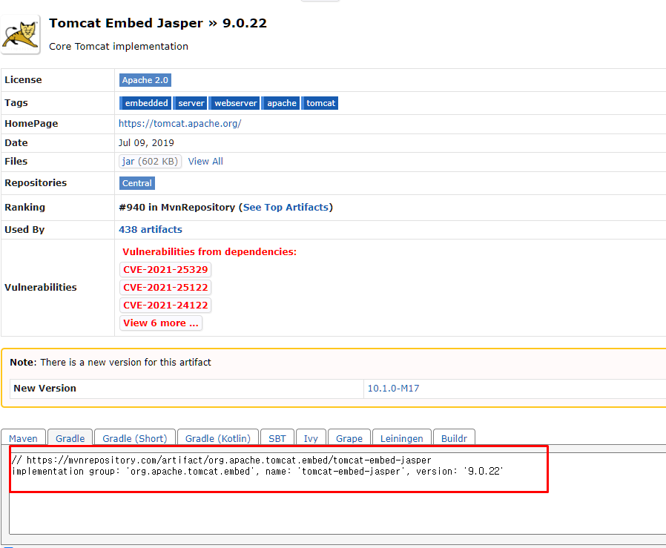Switch to the Gradle (Kotlin) tab
Screen dimensions: 666x548
pos(218,438)
